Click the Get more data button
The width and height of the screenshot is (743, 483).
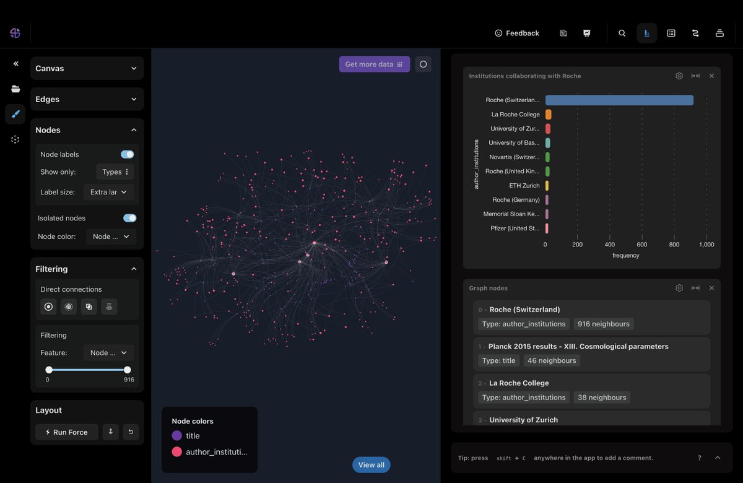(x=375, y=64)
